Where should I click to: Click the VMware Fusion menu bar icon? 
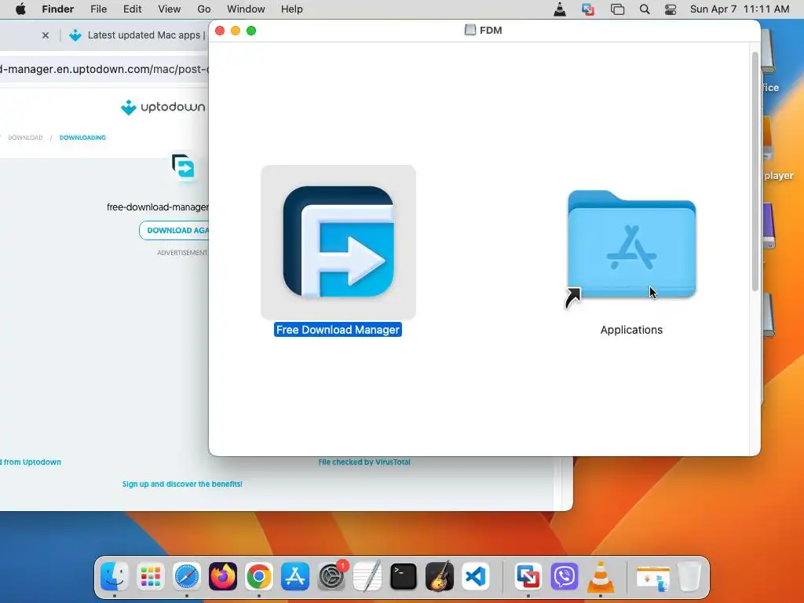click(588, 9)
